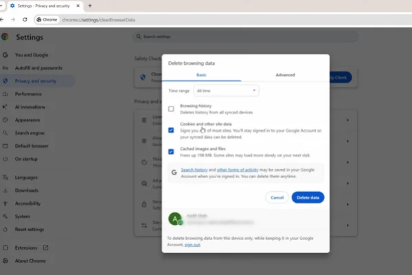Open Search engine settings

[30, 133]
